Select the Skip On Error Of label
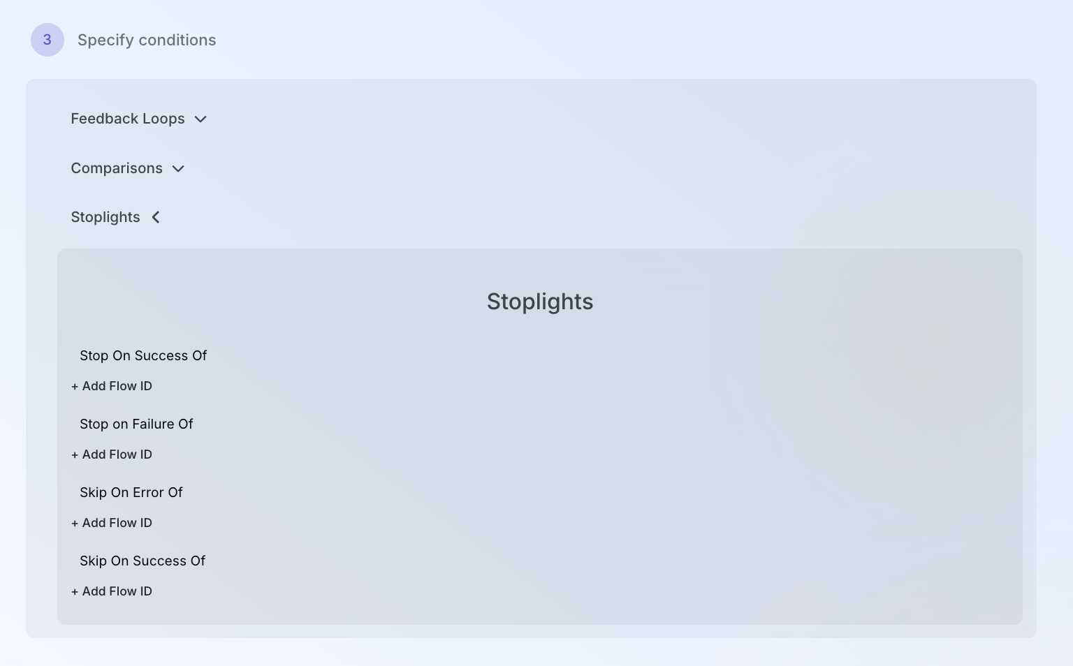1073x666 pixels. point(131,492)
